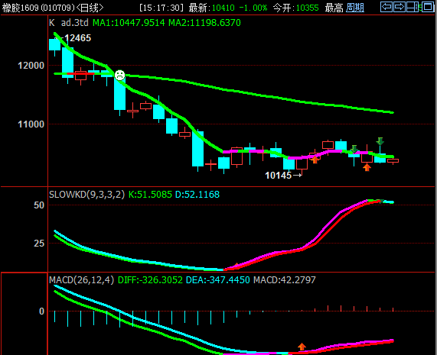The width and height of the screenshot is (437, 355).
Task: Click the right arrow navigation icon
Action: click(x=399, y=7)
